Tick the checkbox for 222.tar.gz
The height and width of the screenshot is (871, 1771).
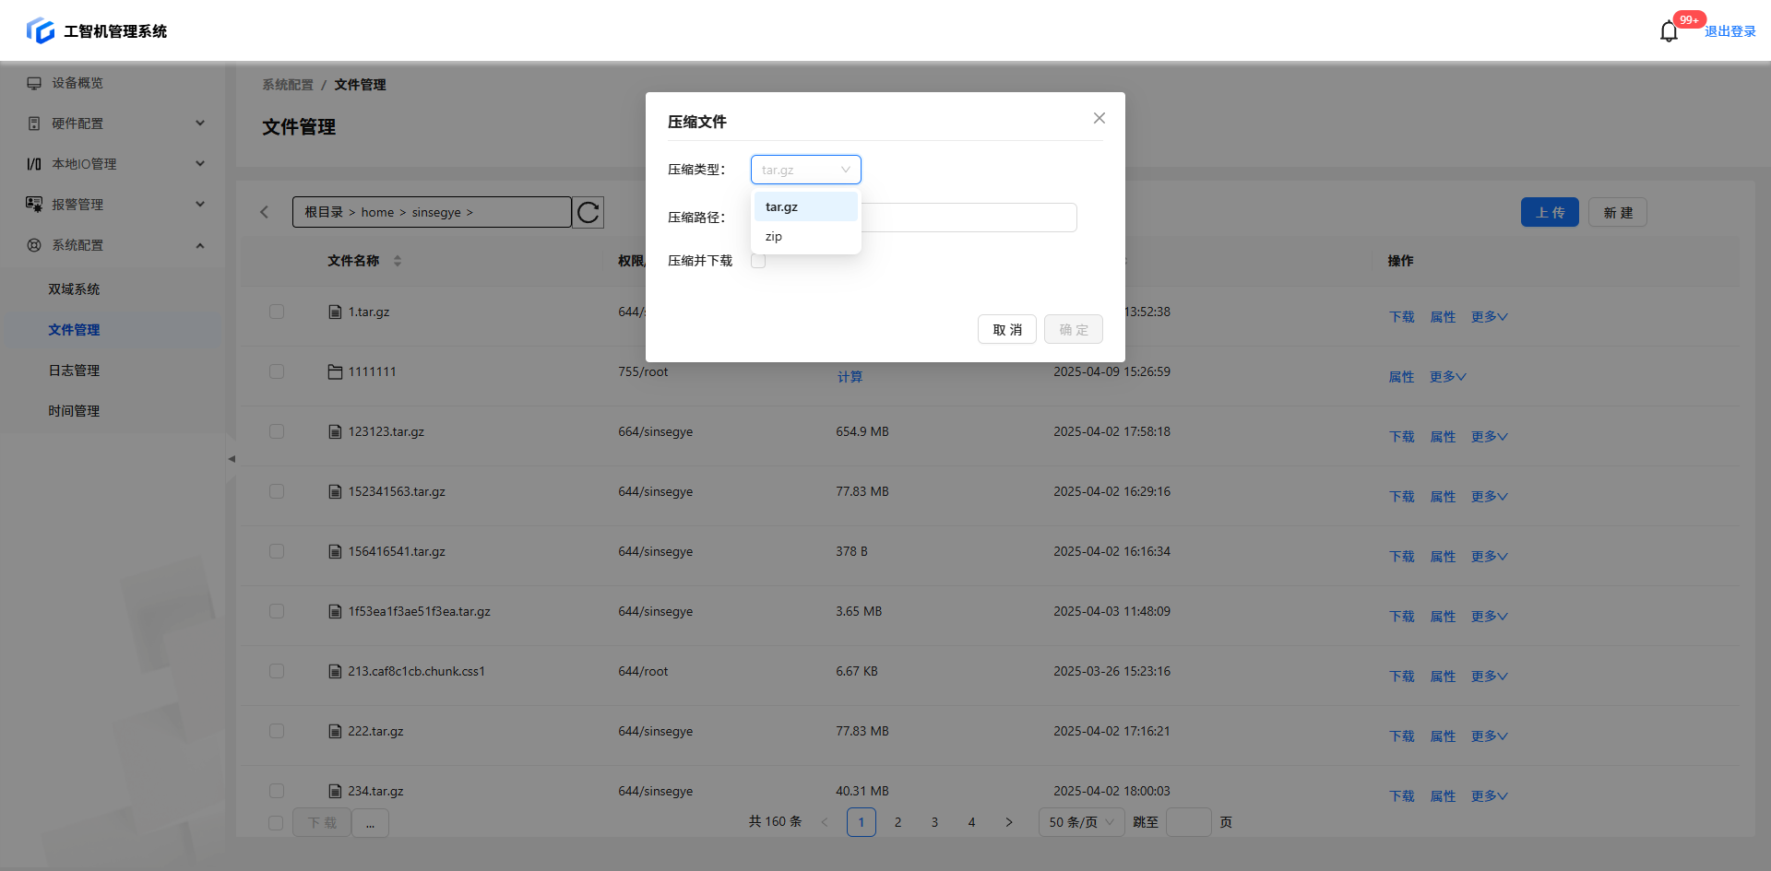pyautogui.click(x=277, y=732)
